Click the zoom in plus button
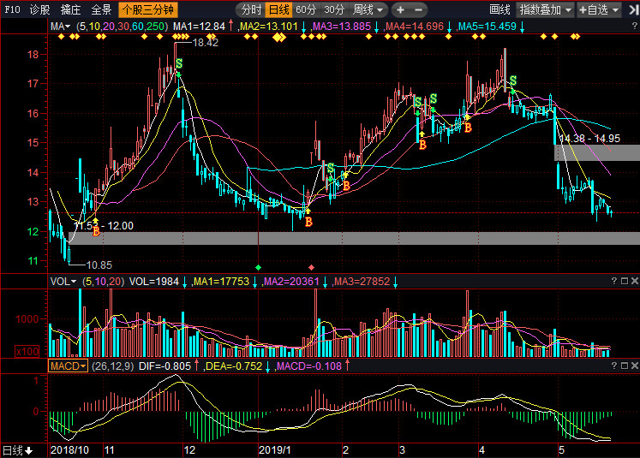The image size is (640, 458). pyautogui.click(x=400, y=9)
